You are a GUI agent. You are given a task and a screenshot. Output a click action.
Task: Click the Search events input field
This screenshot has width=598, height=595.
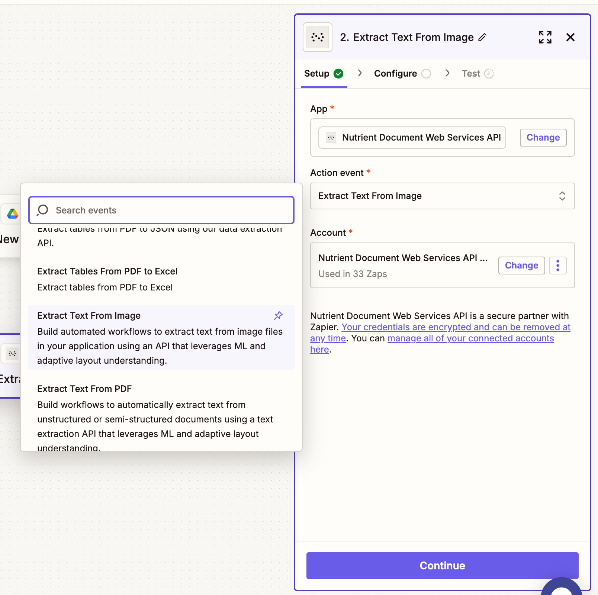[160, 210]
